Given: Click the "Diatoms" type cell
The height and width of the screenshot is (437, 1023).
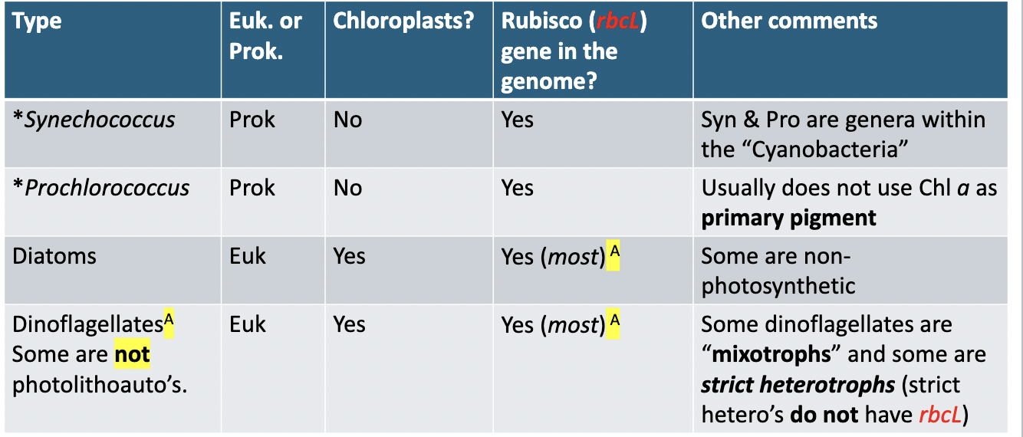Looking at the screenshot, I should click(x=54, y=256).
